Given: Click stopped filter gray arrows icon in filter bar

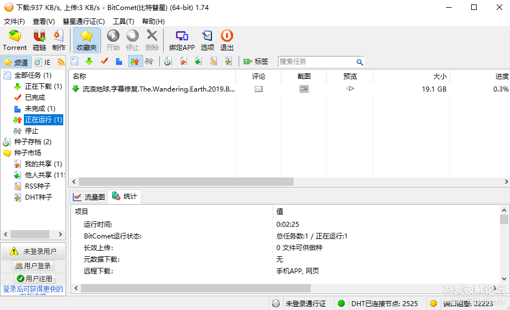Looking at the screenshot, I should tap(149, 61).
